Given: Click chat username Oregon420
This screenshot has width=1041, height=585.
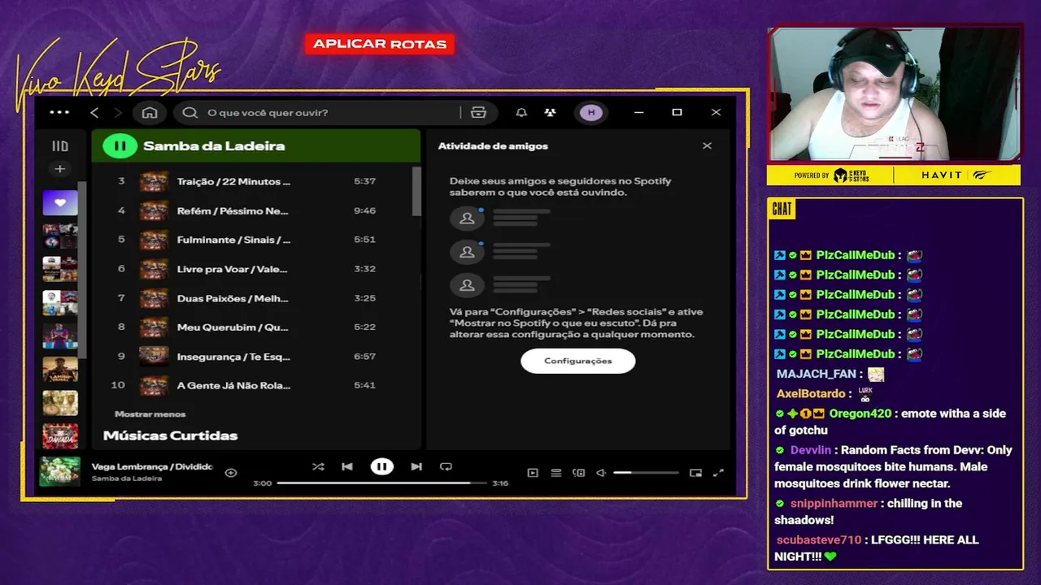Looking at the screenshot, I should 860,414.
